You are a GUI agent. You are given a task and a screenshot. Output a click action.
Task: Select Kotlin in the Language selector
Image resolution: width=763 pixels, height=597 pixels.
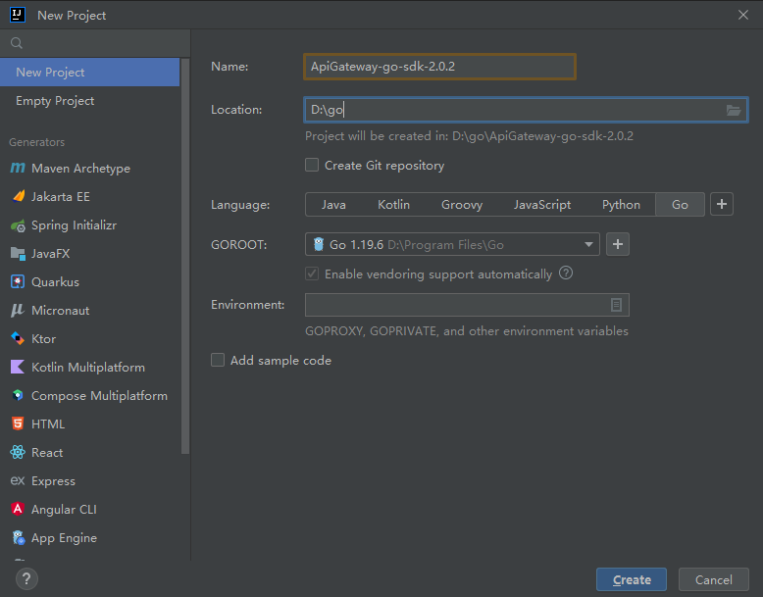393,205
